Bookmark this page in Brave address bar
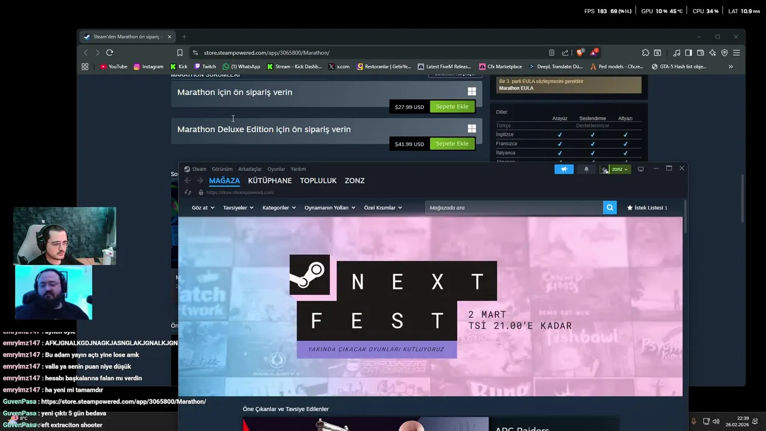The width and height of the screenshot is (766, 431). [x=180, y=53]
